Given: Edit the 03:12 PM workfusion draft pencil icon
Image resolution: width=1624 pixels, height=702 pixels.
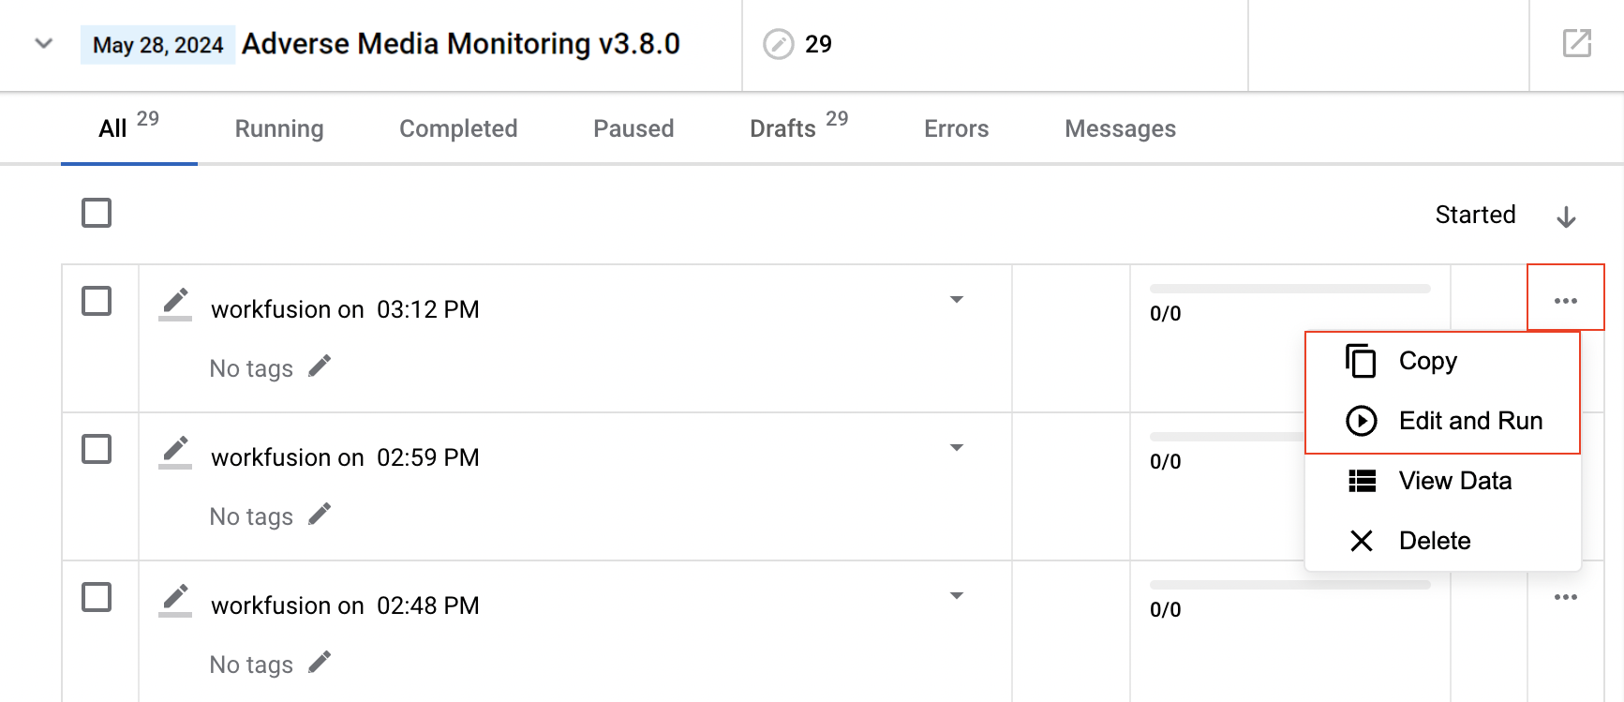Looking at the screenshot, I should click(175, 304).
